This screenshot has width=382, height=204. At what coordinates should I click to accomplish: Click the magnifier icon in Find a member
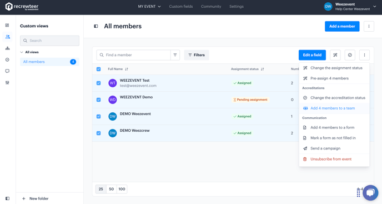coord(102,55)
